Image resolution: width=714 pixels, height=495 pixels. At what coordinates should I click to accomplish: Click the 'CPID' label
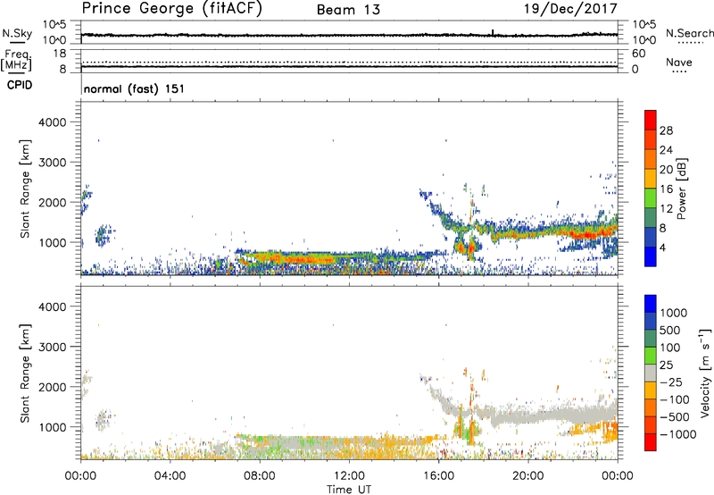click(x=20, y=85)
